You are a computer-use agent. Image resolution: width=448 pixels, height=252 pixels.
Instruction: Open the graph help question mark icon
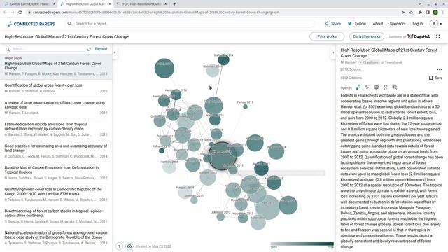[120, 246]
